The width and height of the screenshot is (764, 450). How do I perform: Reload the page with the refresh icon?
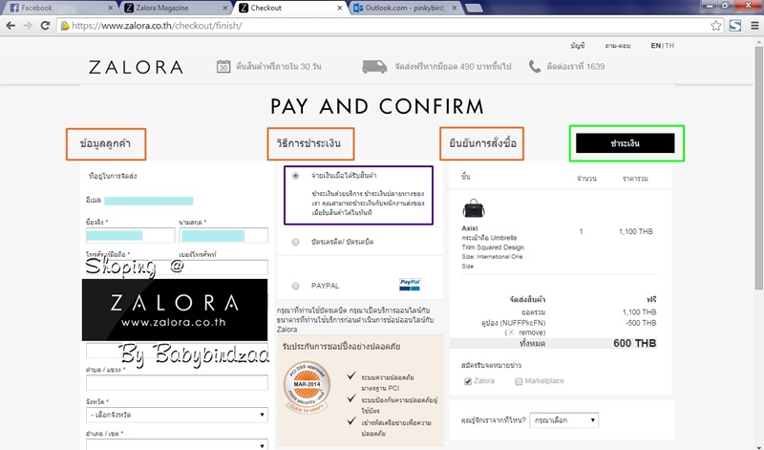tap(45, 26)
